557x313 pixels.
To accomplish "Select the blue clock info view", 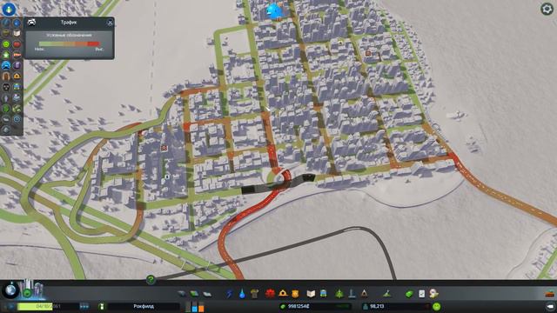I will (x=17, y=119).
